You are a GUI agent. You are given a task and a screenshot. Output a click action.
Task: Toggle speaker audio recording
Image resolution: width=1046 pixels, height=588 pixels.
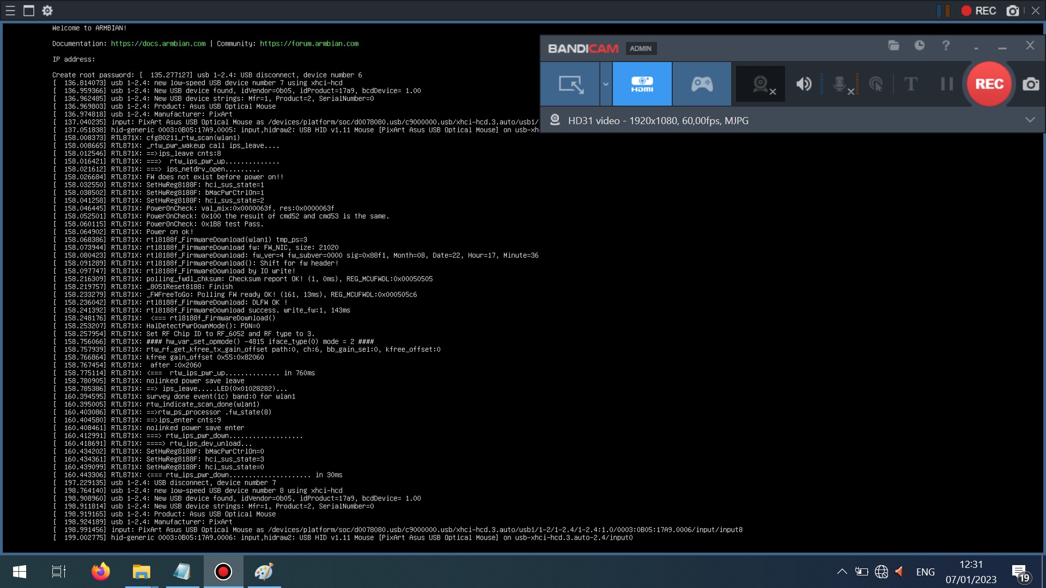[x=804, y=84]
